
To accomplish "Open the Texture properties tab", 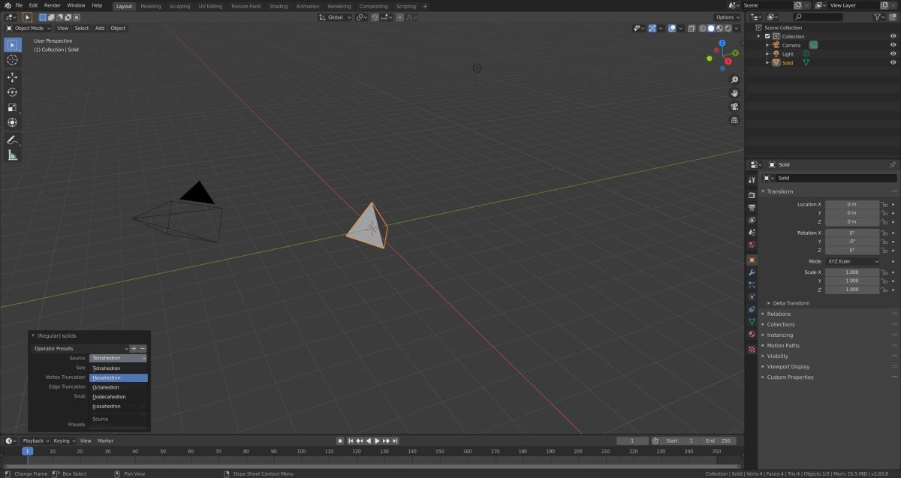I will tap(752, 350).
